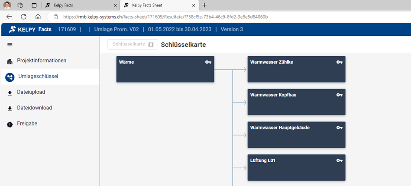Open a new browser tab
Viewport: 411px width, 186px height.
pyautogui.click(x=204, y=5)
